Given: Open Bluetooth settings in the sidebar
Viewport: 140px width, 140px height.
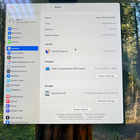Looking at the screenshot, I should coord(15,33).
